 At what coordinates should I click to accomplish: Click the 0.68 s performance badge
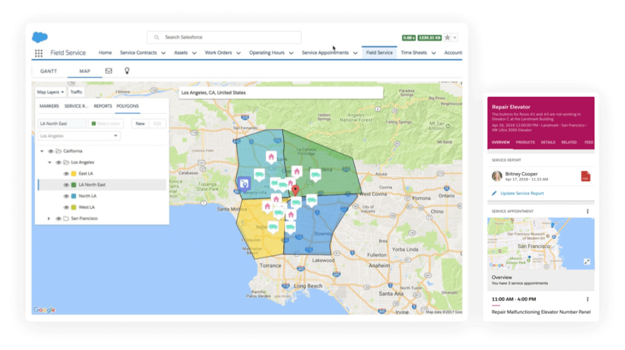tap(409, 38)
